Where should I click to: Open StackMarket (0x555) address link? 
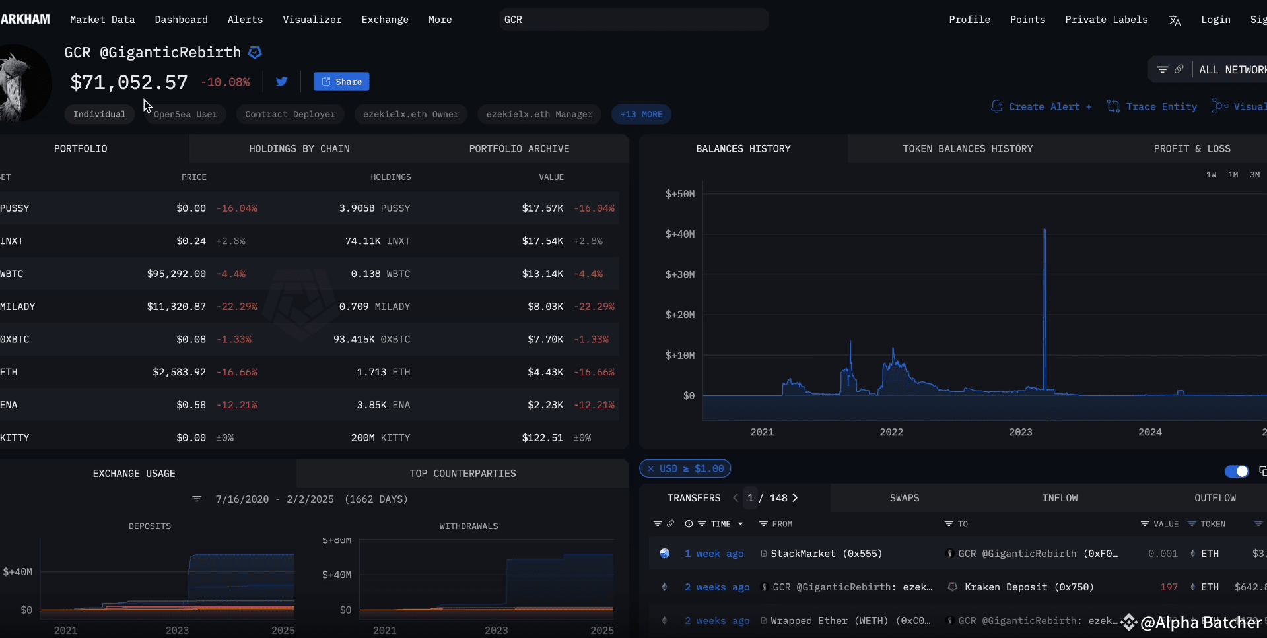pos(827,554)
